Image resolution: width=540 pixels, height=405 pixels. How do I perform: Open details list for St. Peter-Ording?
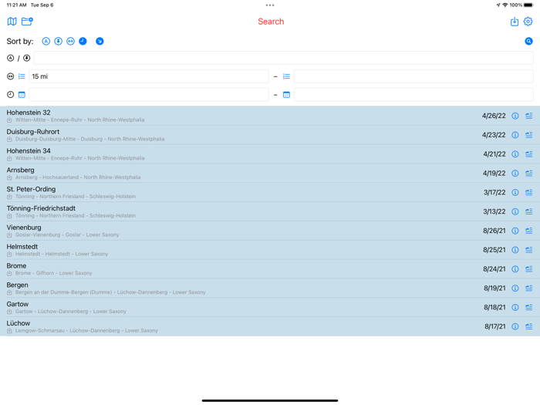click(529, 193)
